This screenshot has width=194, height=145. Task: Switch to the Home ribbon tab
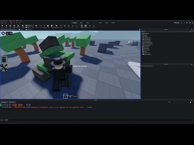pos(75,23)
